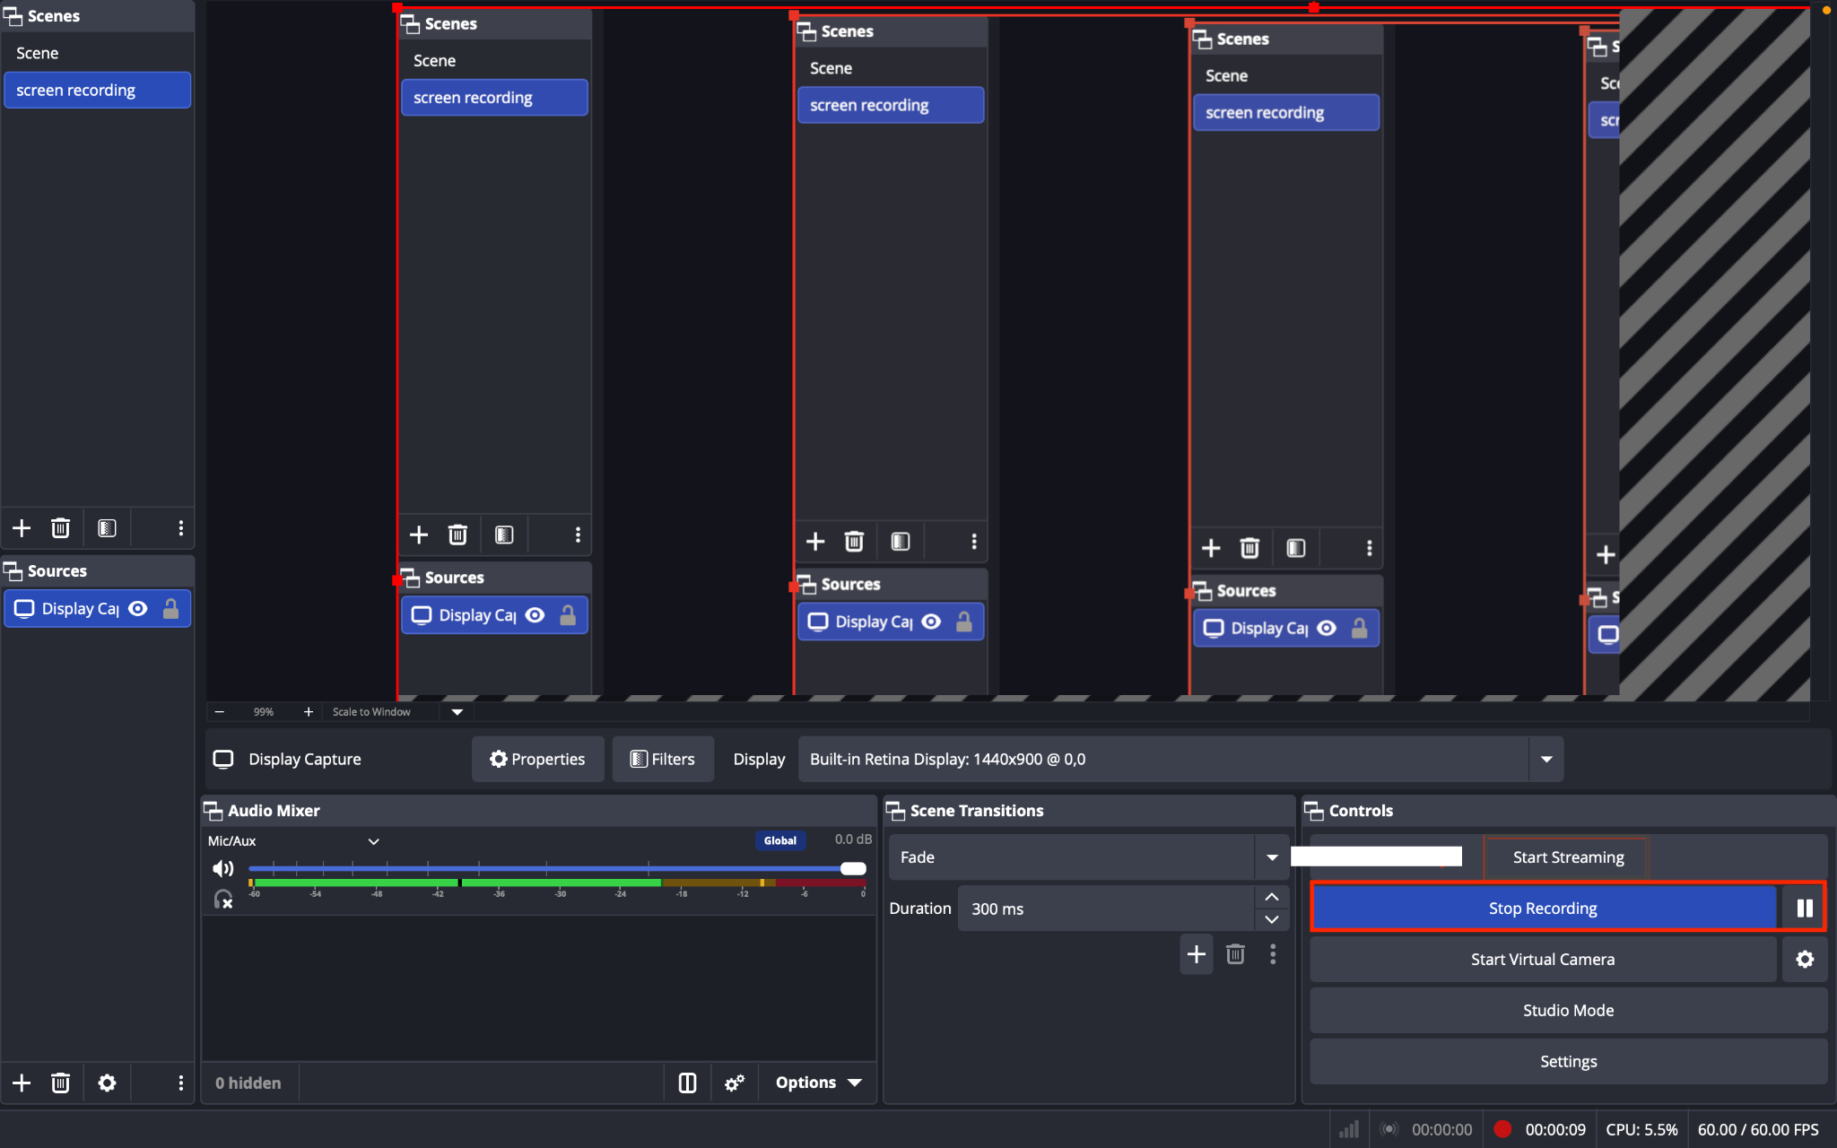Click the stream connection signal bars icon
Image resolution: width=1837 pixels, height=1148 pixels.
1349,1129
